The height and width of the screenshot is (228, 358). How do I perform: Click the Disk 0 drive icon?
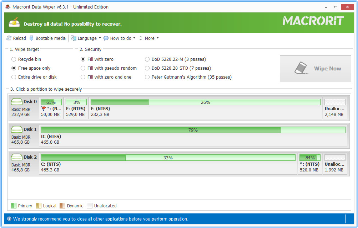tap(17, 101)
